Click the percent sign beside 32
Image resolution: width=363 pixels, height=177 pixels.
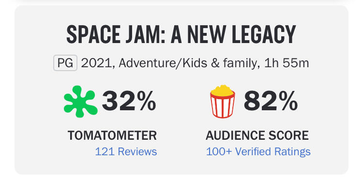146,102
